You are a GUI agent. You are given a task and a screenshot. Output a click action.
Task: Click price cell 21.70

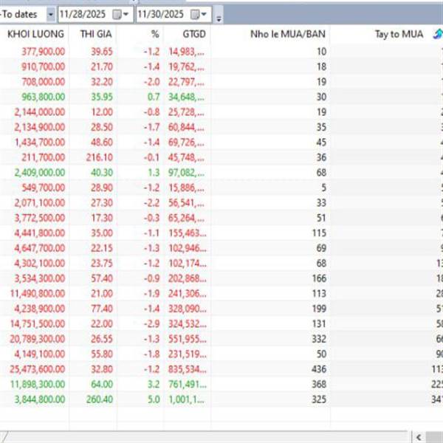(x=102, y=66)
